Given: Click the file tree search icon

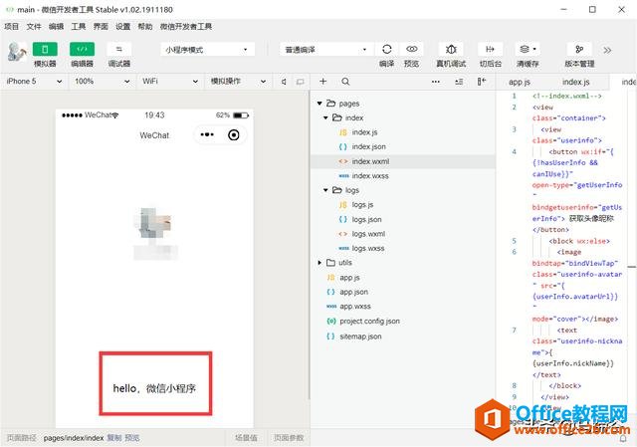Looking at the screenshot, I should coord(345,82).
